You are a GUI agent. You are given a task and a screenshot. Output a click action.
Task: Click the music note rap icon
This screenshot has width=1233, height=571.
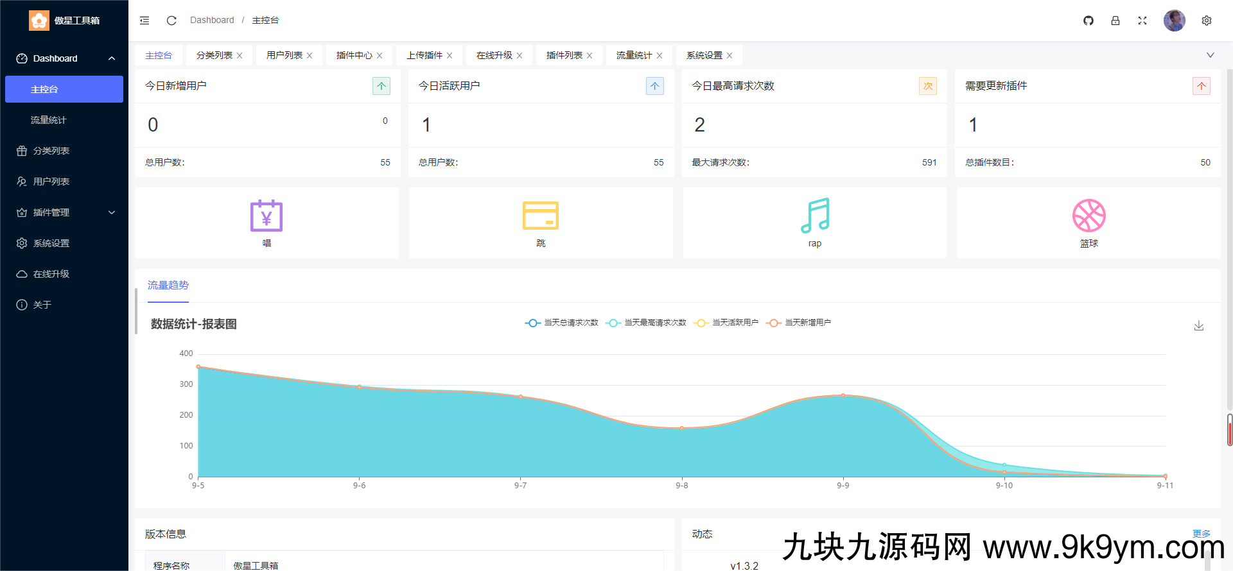(x=814, y=216)
